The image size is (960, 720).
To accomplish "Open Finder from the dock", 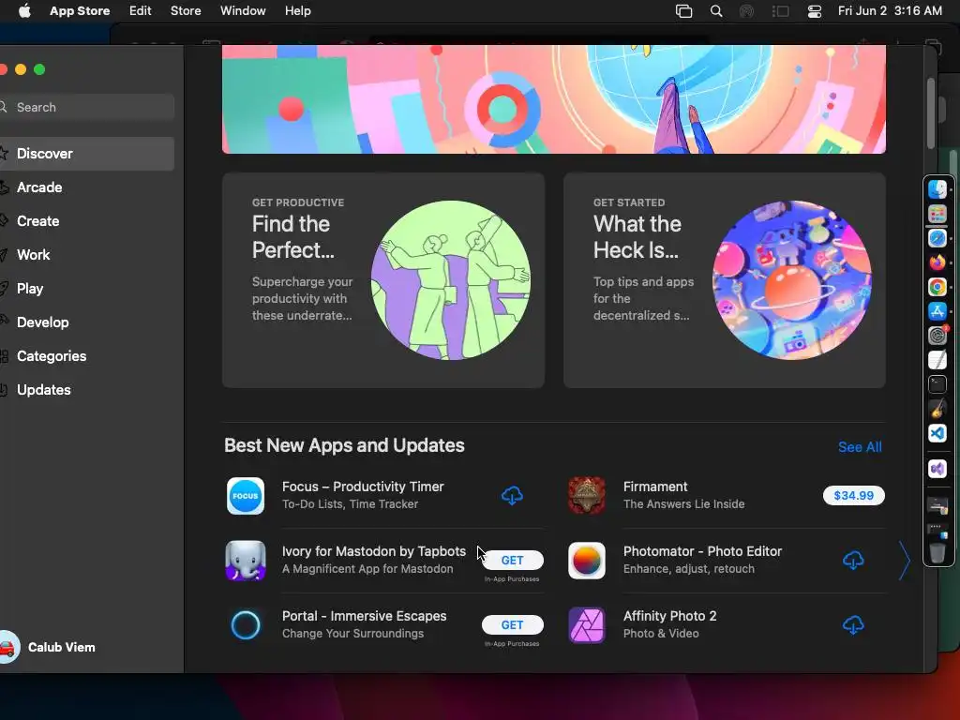I will pyautogui.click(x=937, y=189).
